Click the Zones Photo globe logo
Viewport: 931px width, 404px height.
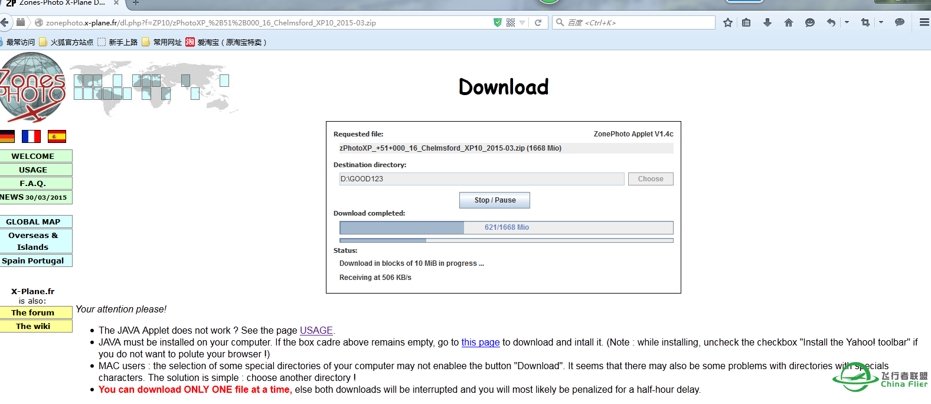tap(32, 87)
